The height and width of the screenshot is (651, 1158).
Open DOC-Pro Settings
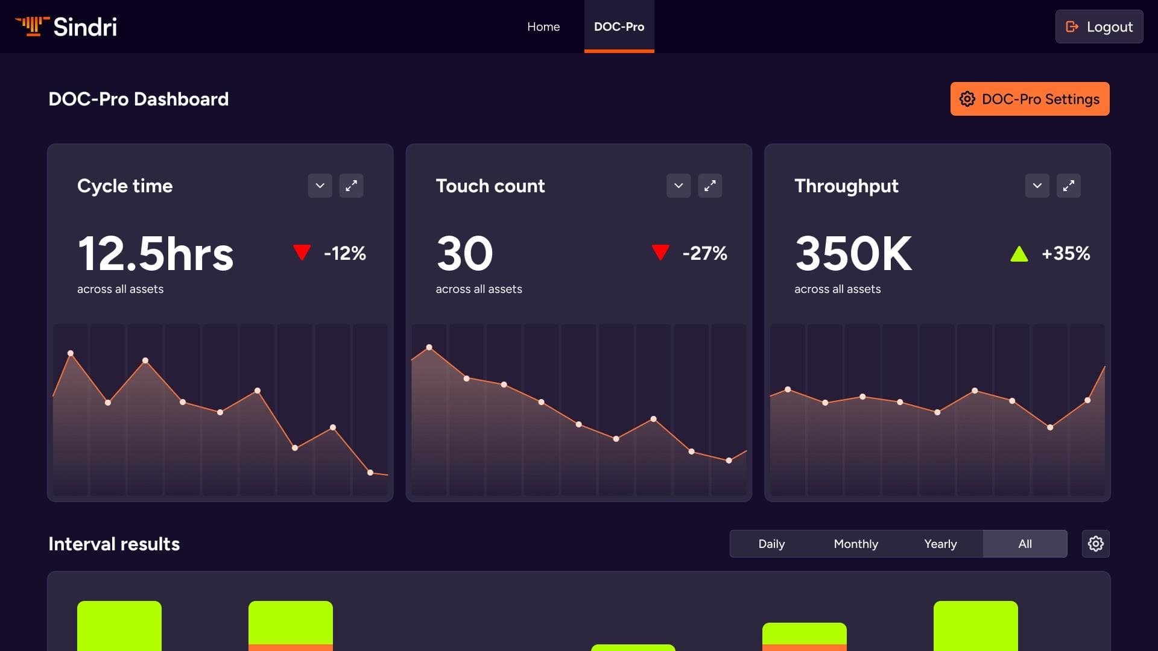[x=1030, y=99]
